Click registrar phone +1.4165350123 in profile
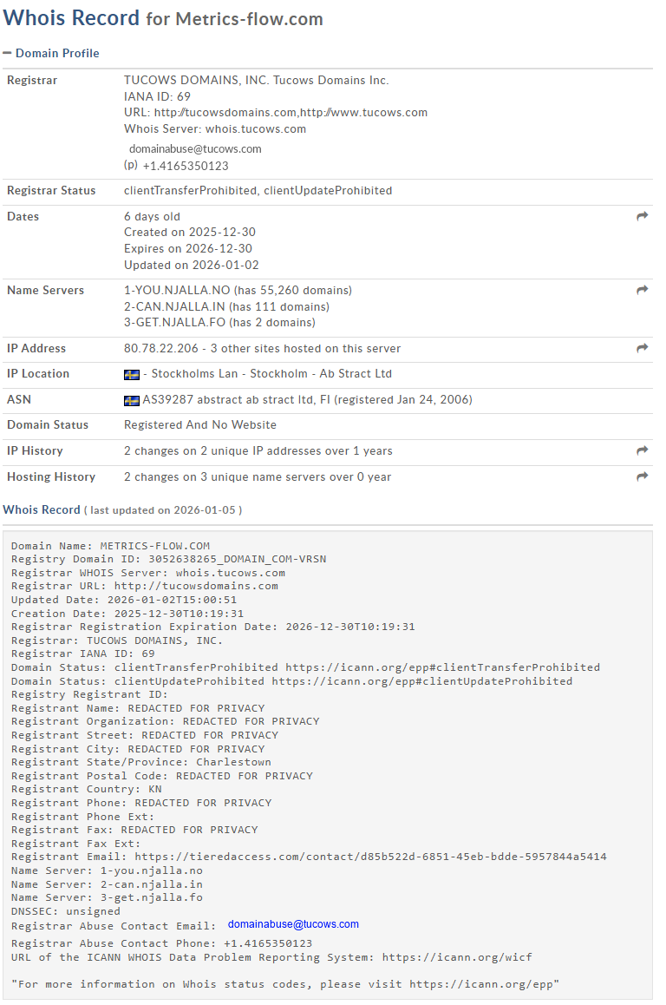Screen dimensions: 666x1005 click(x=186, y=166)
